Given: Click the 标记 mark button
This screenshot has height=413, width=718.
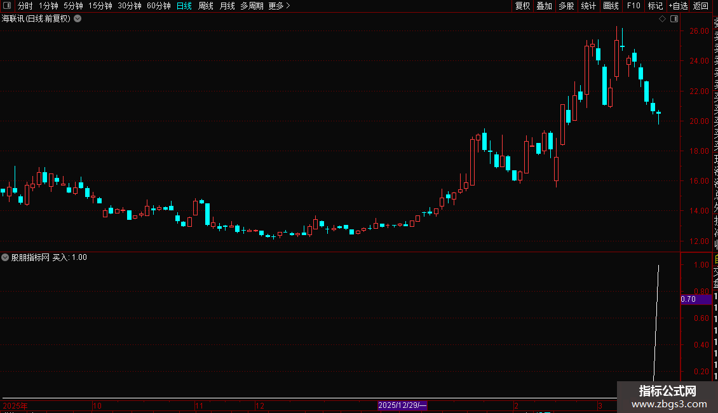Looking at the screenshot, I should coord(655,6).
